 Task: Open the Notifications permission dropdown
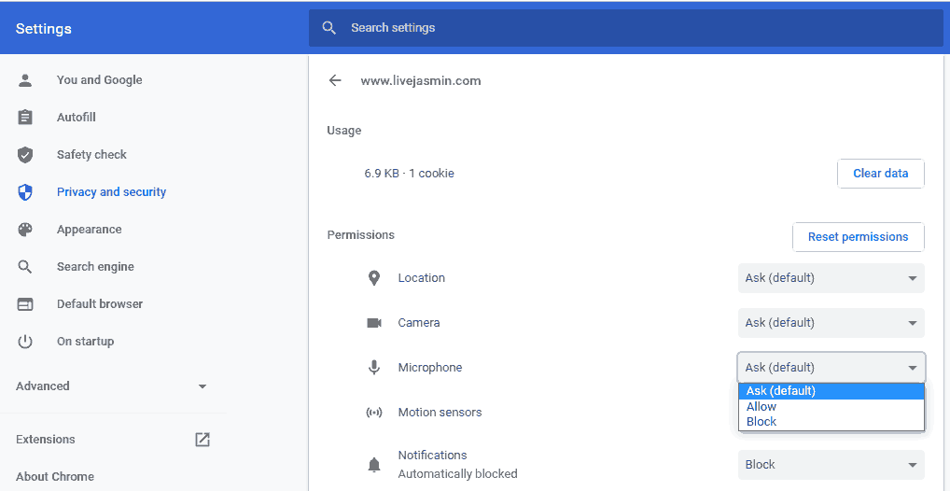[831, 465]
